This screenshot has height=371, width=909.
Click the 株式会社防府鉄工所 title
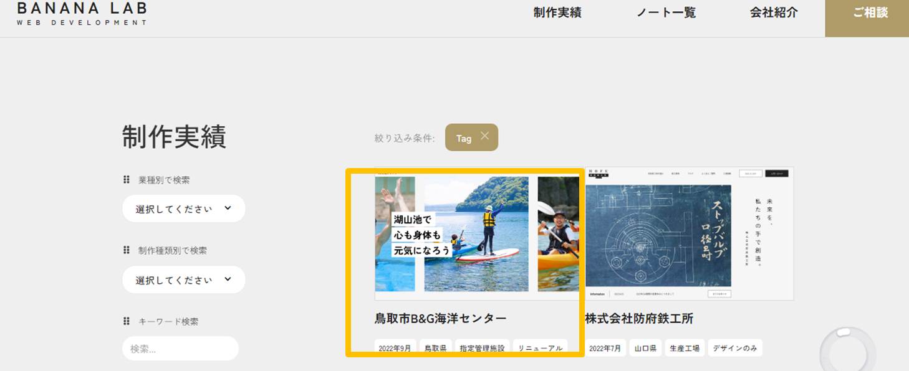click(x=639, y=319)
